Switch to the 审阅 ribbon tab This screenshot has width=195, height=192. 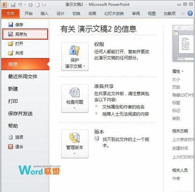coord(136,13)
